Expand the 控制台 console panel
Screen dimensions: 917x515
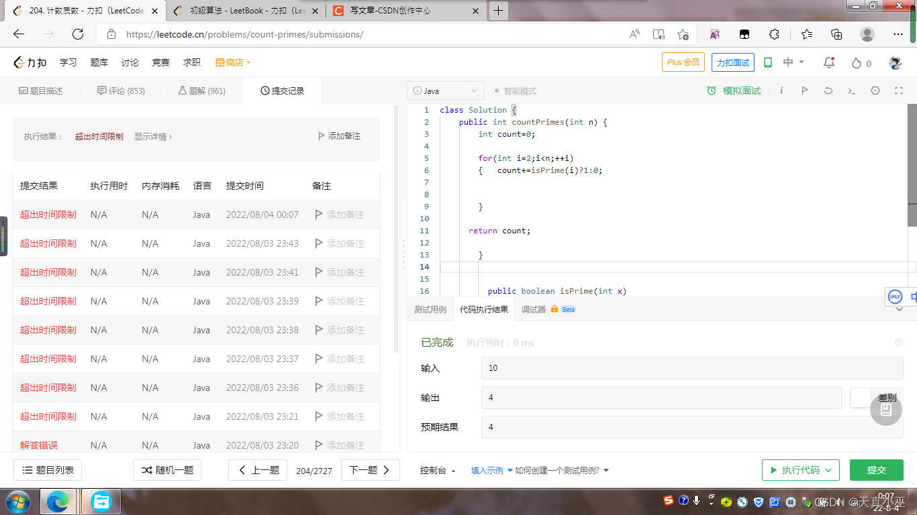click(x=438, y=471)
